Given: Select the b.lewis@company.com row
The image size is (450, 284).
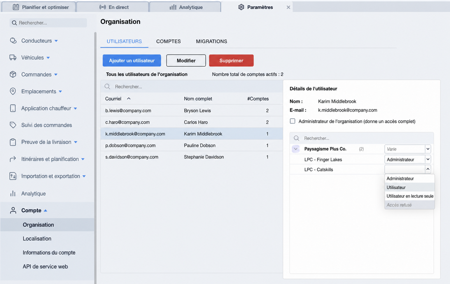Looking at the screenshot, I should coord(192,111).
